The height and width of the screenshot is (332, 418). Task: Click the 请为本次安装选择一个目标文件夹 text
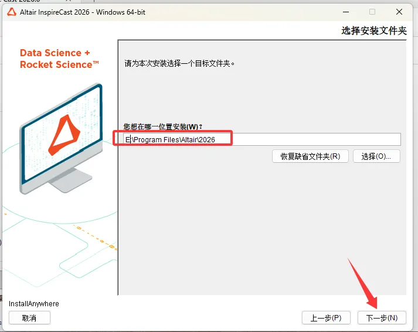pos(179,64)
